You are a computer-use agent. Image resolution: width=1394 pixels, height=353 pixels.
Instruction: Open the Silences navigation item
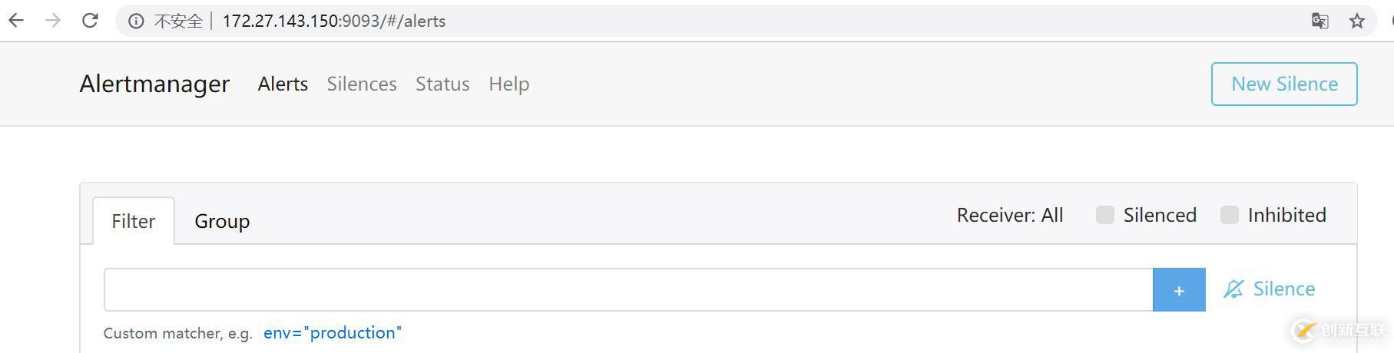point(362,84)
